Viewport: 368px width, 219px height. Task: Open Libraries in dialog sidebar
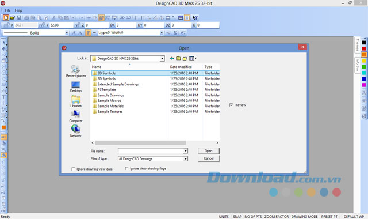pyautogui.click(x=76, y=101)
